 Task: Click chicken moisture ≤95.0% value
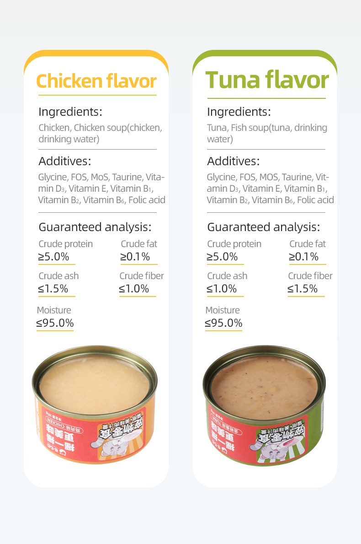coord(55,323)
